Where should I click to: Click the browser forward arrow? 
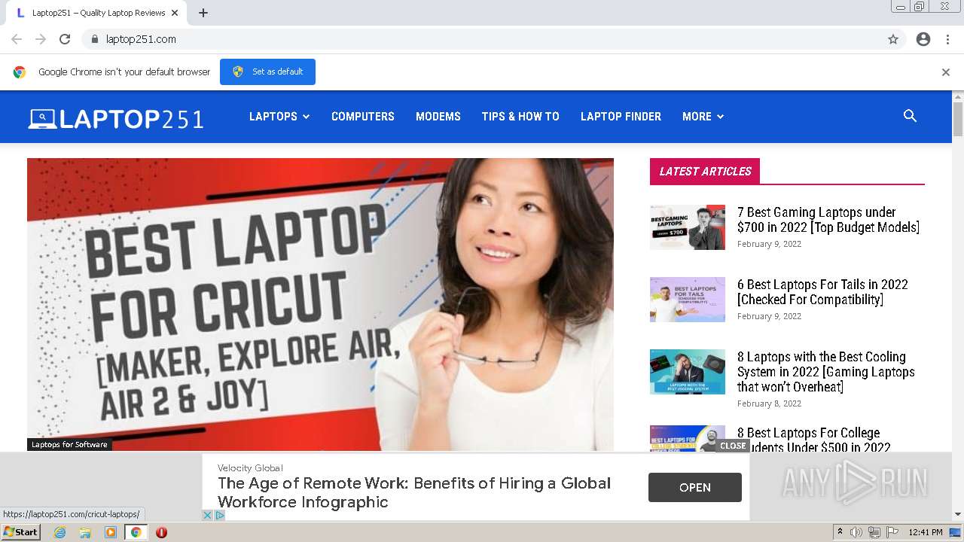click(41, 39)
